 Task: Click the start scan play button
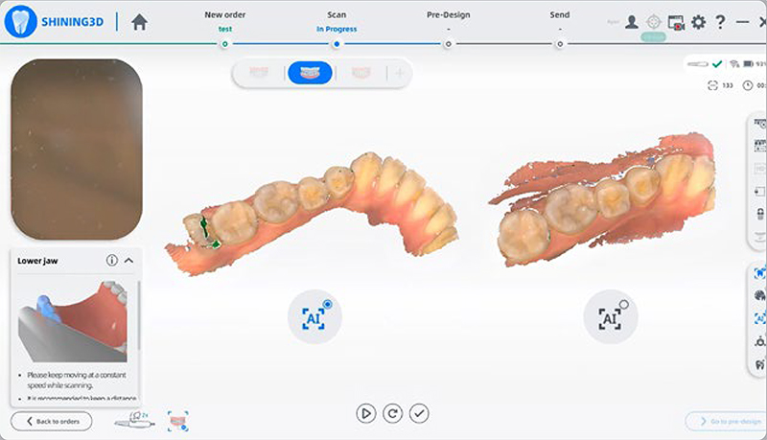(x=365, y=413)
